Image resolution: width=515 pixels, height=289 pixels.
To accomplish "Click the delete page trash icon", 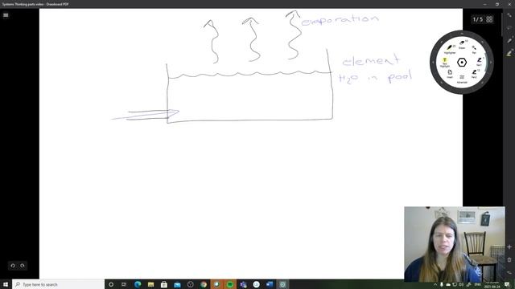I will tap(509, 259).
